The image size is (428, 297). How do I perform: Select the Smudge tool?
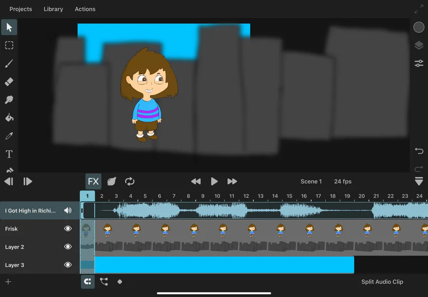click(9, 100)
